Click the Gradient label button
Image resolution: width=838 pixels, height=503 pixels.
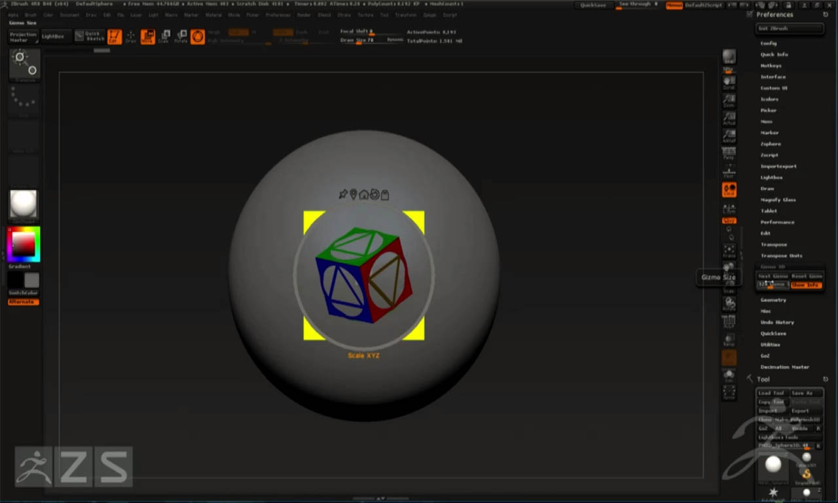click(20, 267)
